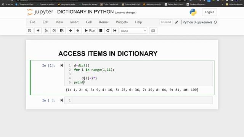This screenshot has height=137, width=244.
Task: Move selected cell up arrow
Action: tap(71, 30)
